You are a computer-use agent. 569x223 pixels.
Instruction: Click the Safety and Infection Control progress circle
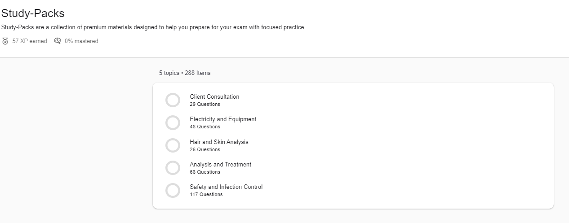173,190
